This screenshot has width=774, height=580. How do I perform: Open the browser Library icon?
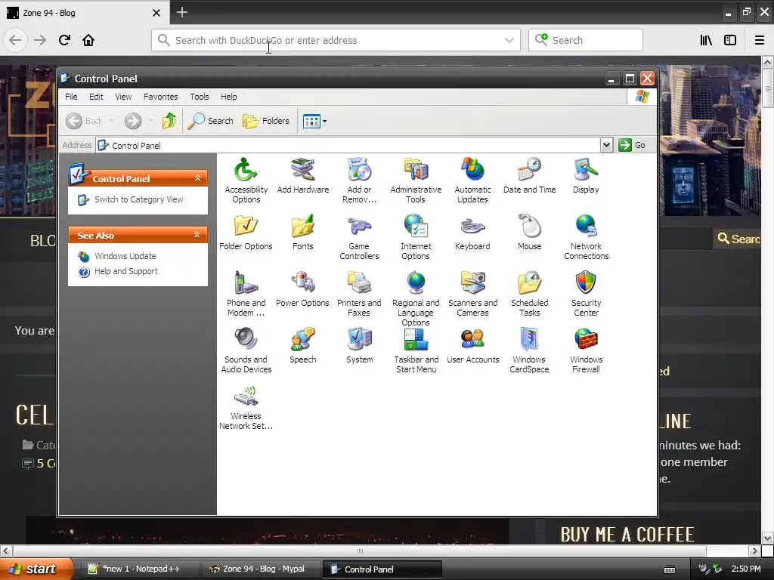pos(706,41)
